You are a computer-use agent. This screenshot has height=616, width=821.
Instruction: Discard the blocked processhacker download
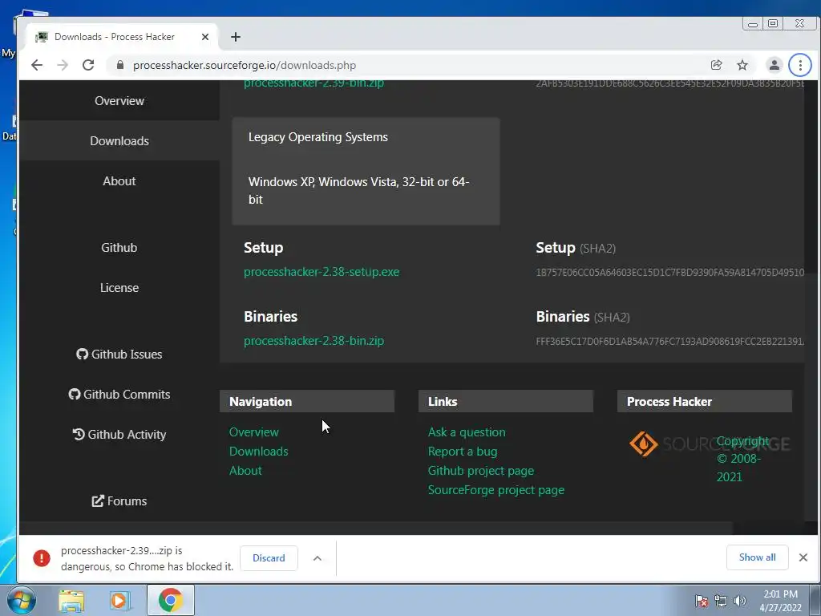269,558
